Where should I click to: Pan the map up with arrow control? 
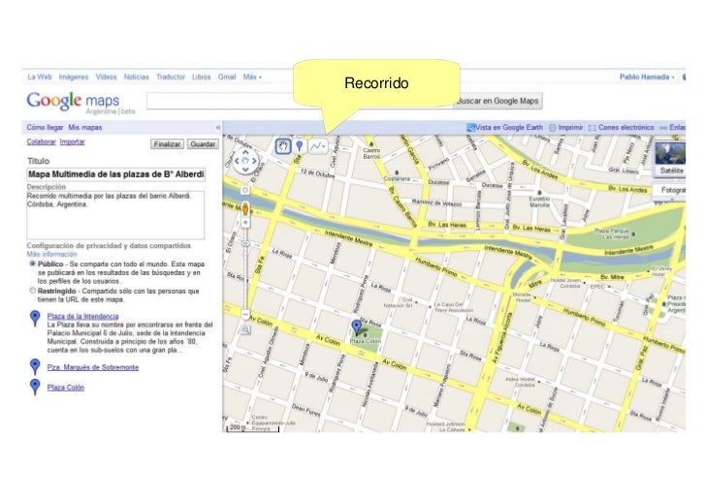[x=245, y=152]
